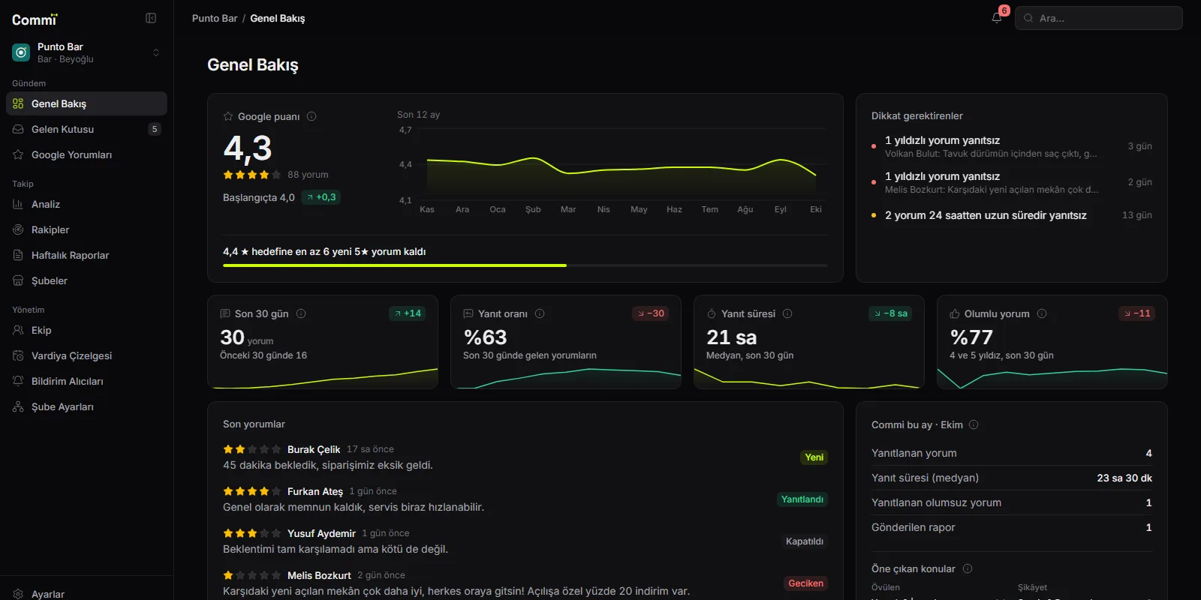Click the 4,4 star goal progress bar
Viewport: 1201px width, 600px height.
pos(525,265)
